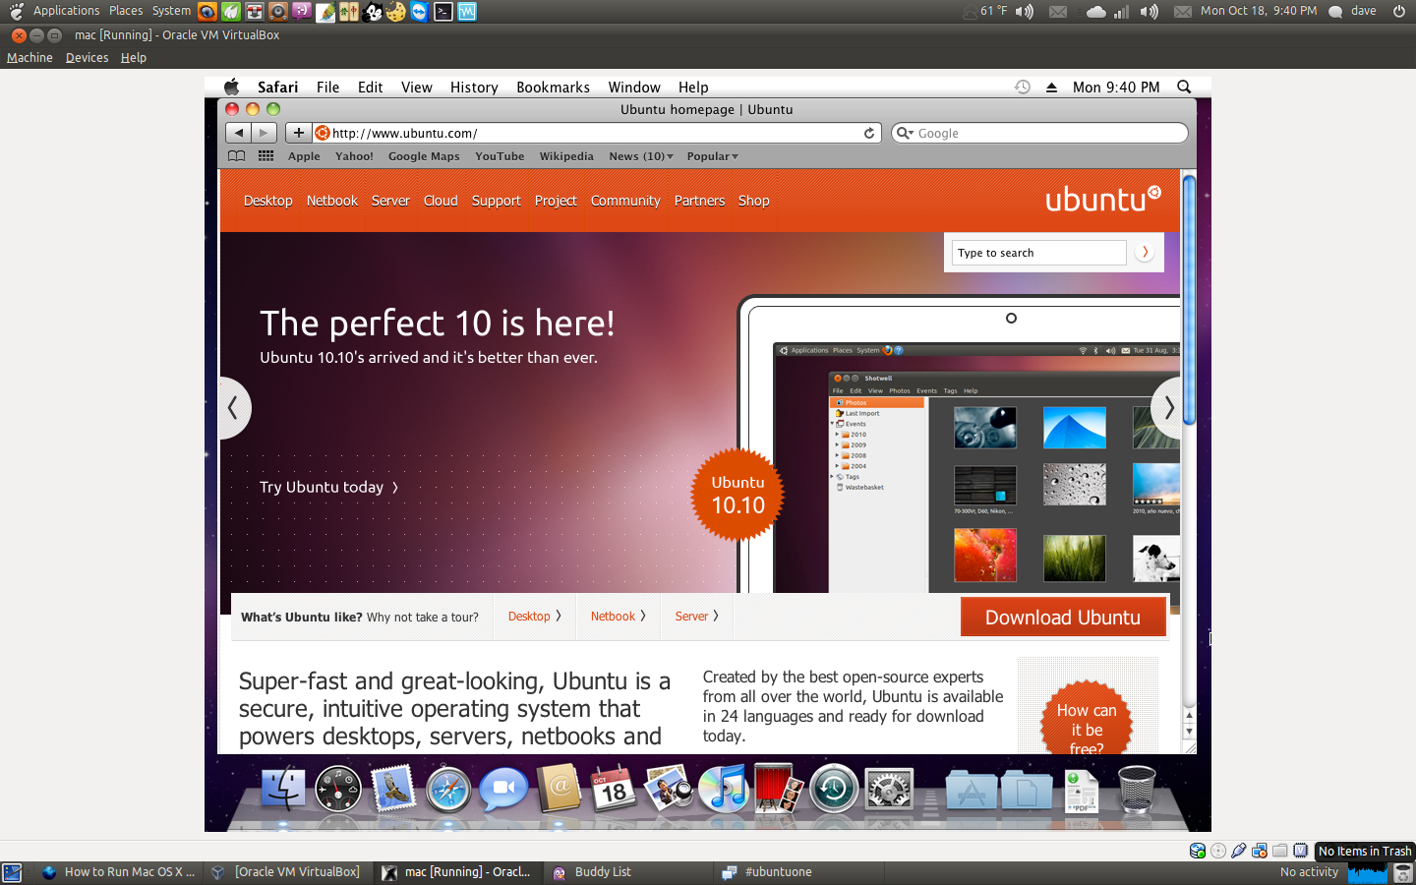Open Safari's File menu
Viewport: 1416px width, 885px height.
327,87
